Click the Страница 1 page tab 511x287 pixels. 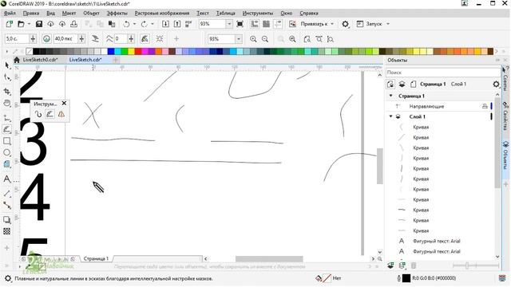click(x=96, y=258)
